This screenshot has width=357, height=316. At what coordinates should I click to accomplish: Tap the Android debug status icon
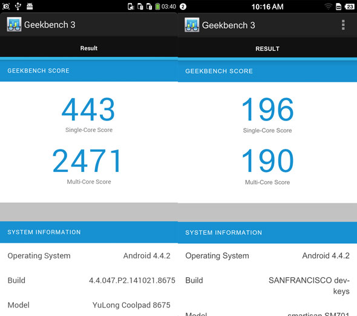click(x=30, y=6)
